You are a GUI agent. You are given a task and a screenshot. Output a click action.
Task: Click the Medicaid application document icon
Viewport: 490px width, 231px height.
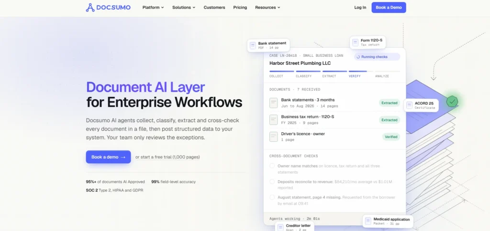point(368,221)
